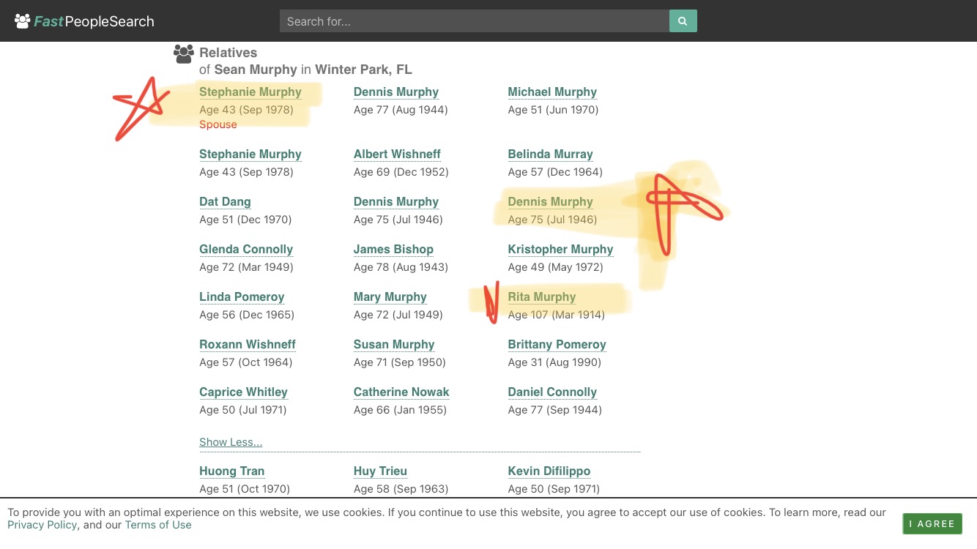
Task: Open Huong Tran profile
Action: pos(232,471)
